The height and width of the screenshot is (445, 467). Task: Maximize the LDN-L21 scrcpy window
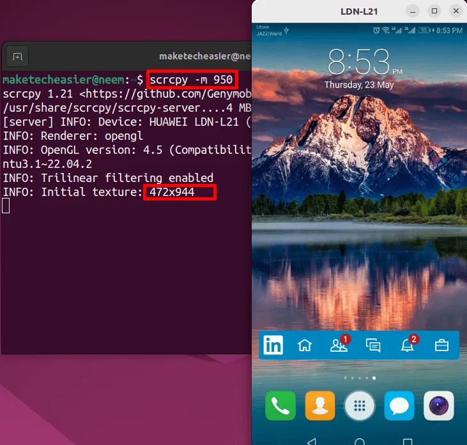tap(434, 11)
